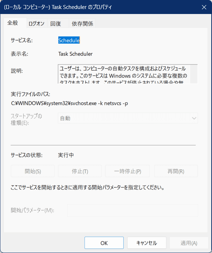
Task: Click the description box scrollbar
Action: [194, 74]
